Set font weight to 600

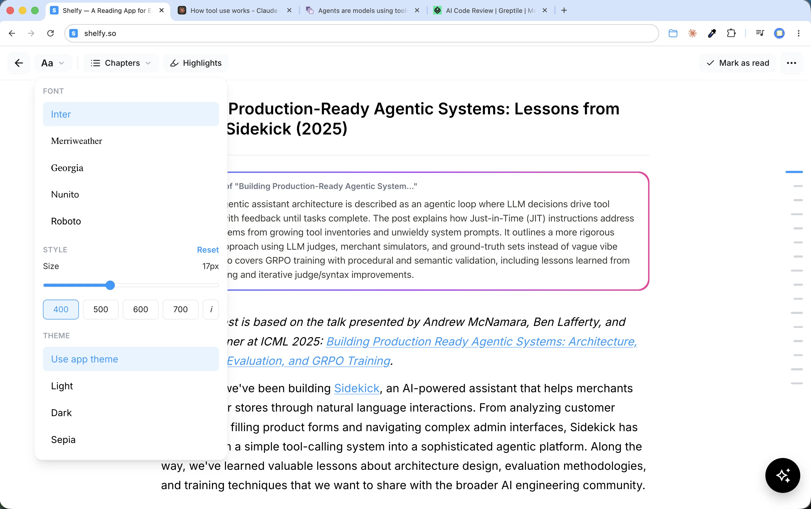click(x=140, y=309)
